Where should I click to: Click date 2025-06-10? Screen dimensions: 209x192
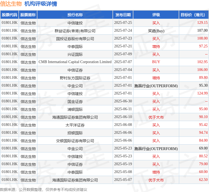[x=123, y=117]
